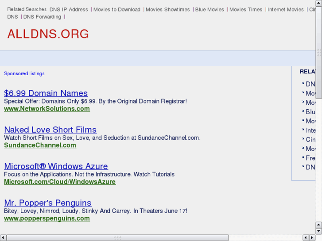Open Movies Showtimes related search
Viewport: 322px width, 241px height.
click(x=168, y=9)
